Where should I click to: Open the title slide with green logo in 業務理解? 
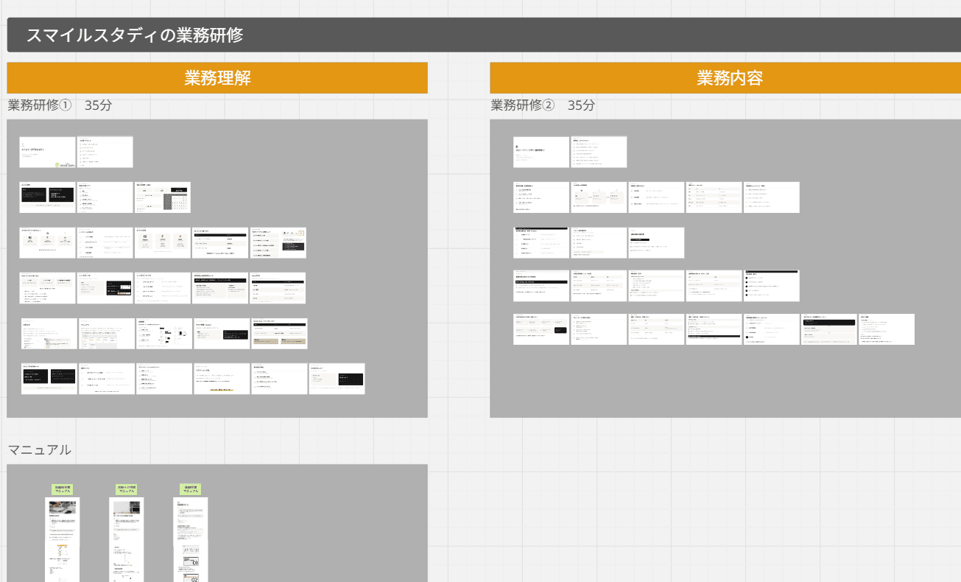[48, 152]
